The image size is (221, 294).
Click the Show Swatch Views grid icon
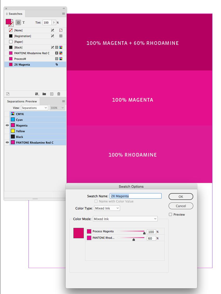tap(37, 94)
